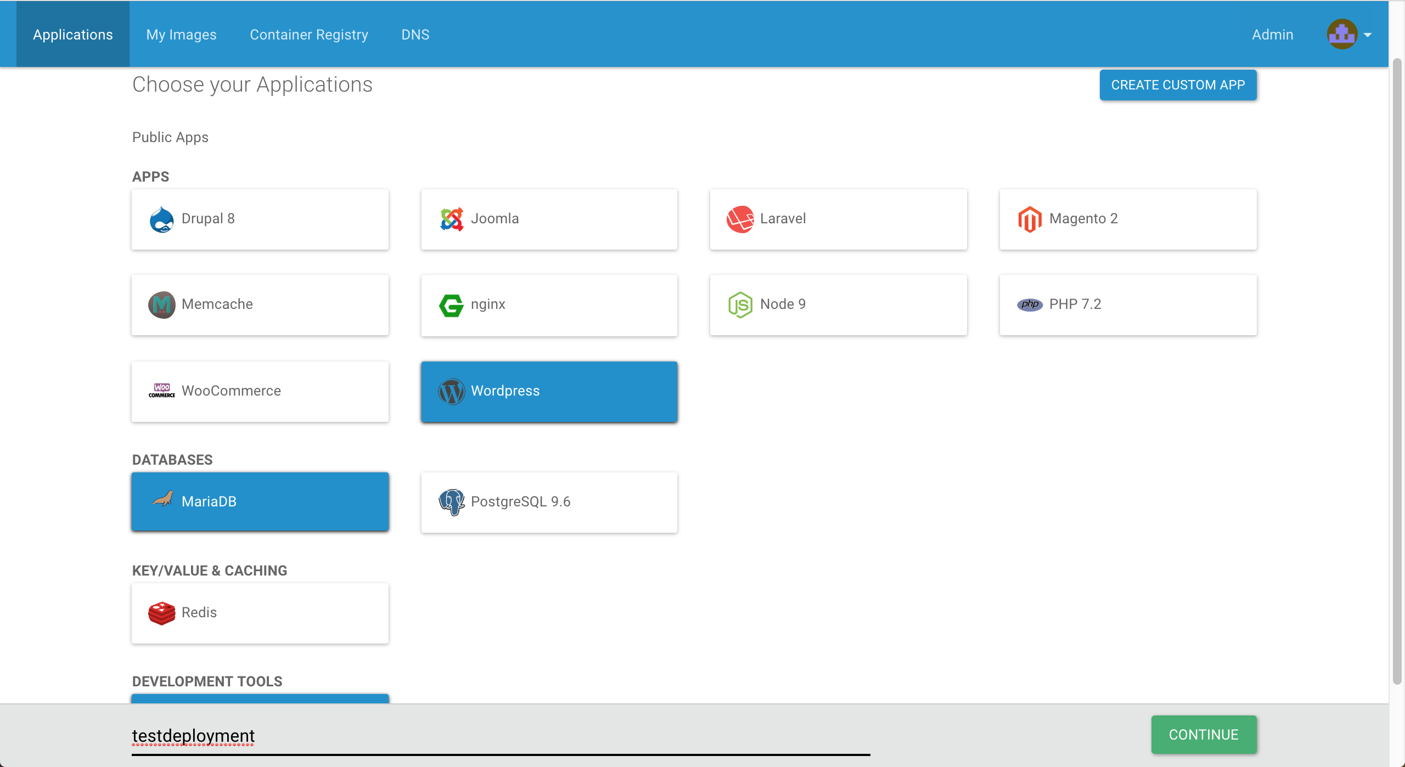The width and height of the screenshot is (1405, 767).
Task: Click the Magento orange logo icon
Action: click(x=1030, y=219)
